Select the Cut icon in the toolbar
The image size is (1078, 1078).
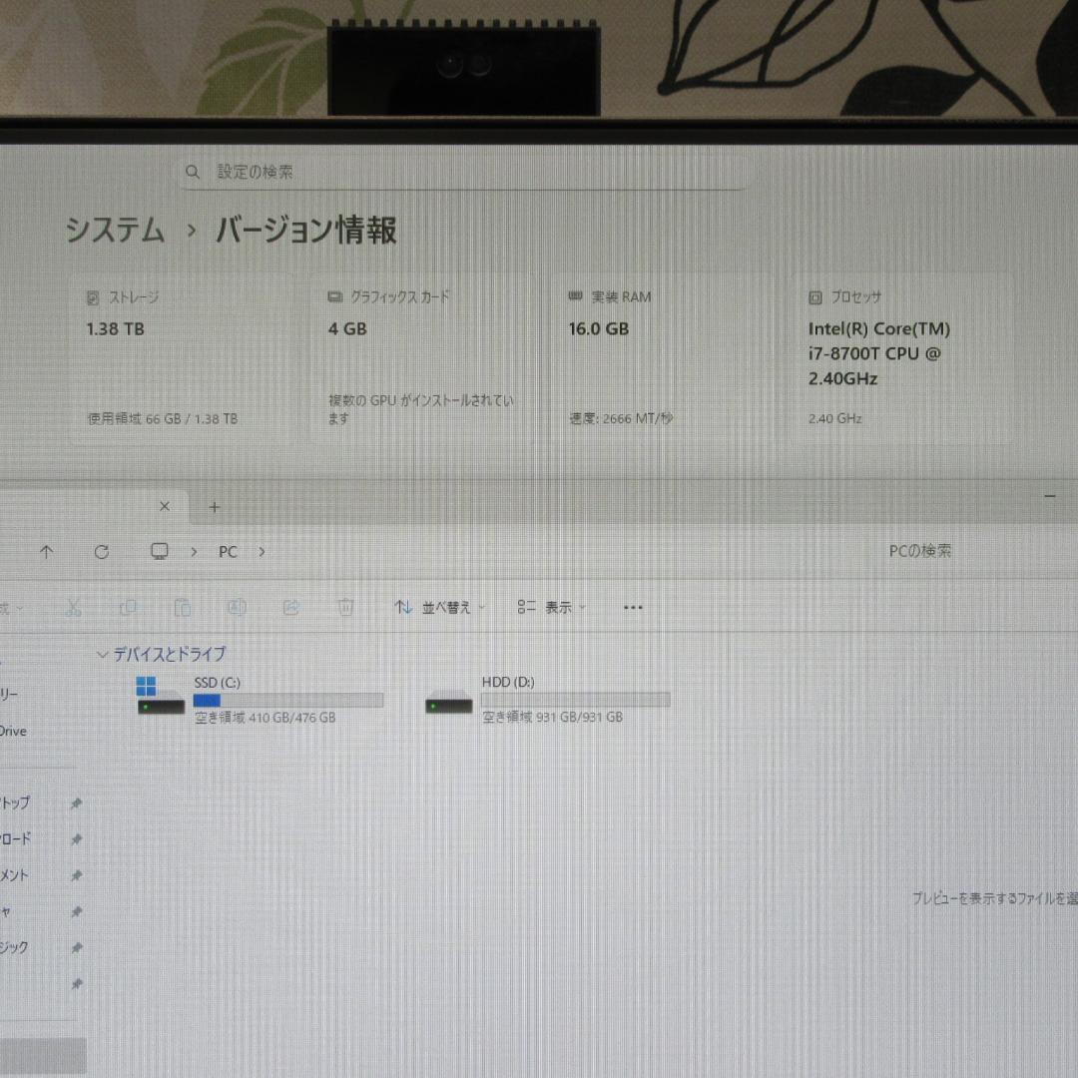(72, 607)
